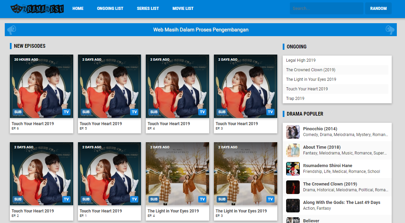Click the About Time (2018) poster icon
This screenshot has height=223, width=405.
coord(293,150)
